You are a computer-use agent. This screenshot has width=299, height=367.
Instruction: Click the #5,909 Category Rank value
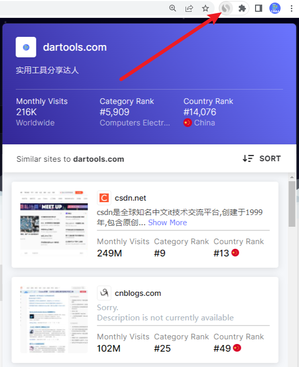[114, 112]
